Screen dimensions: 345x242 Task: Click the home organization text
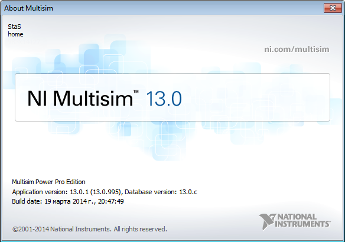(x=15, y=34)
